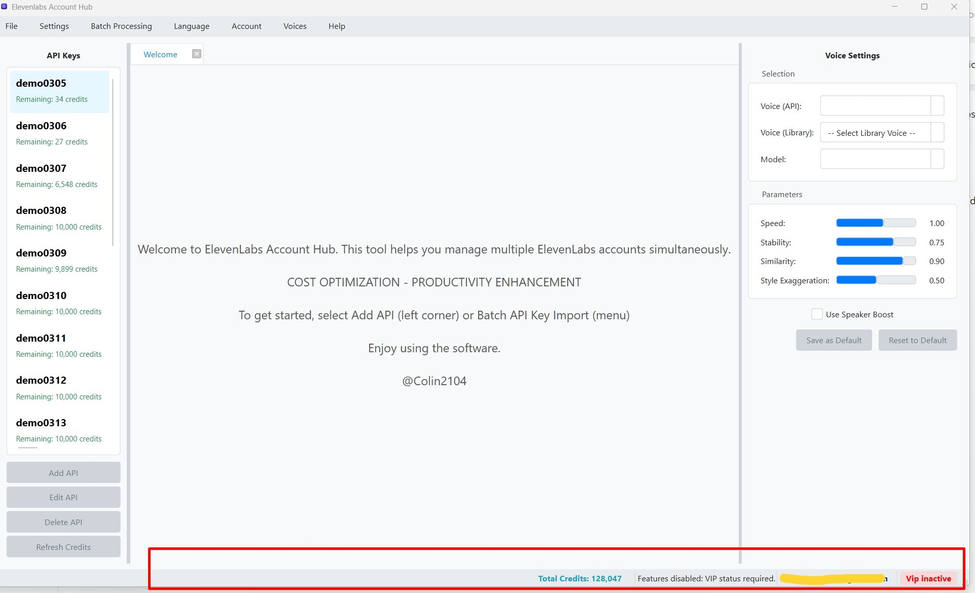Viewport: 975px width, 593px height.
Task: Click Remaining: 6,548 credits text
Action: 56,184
